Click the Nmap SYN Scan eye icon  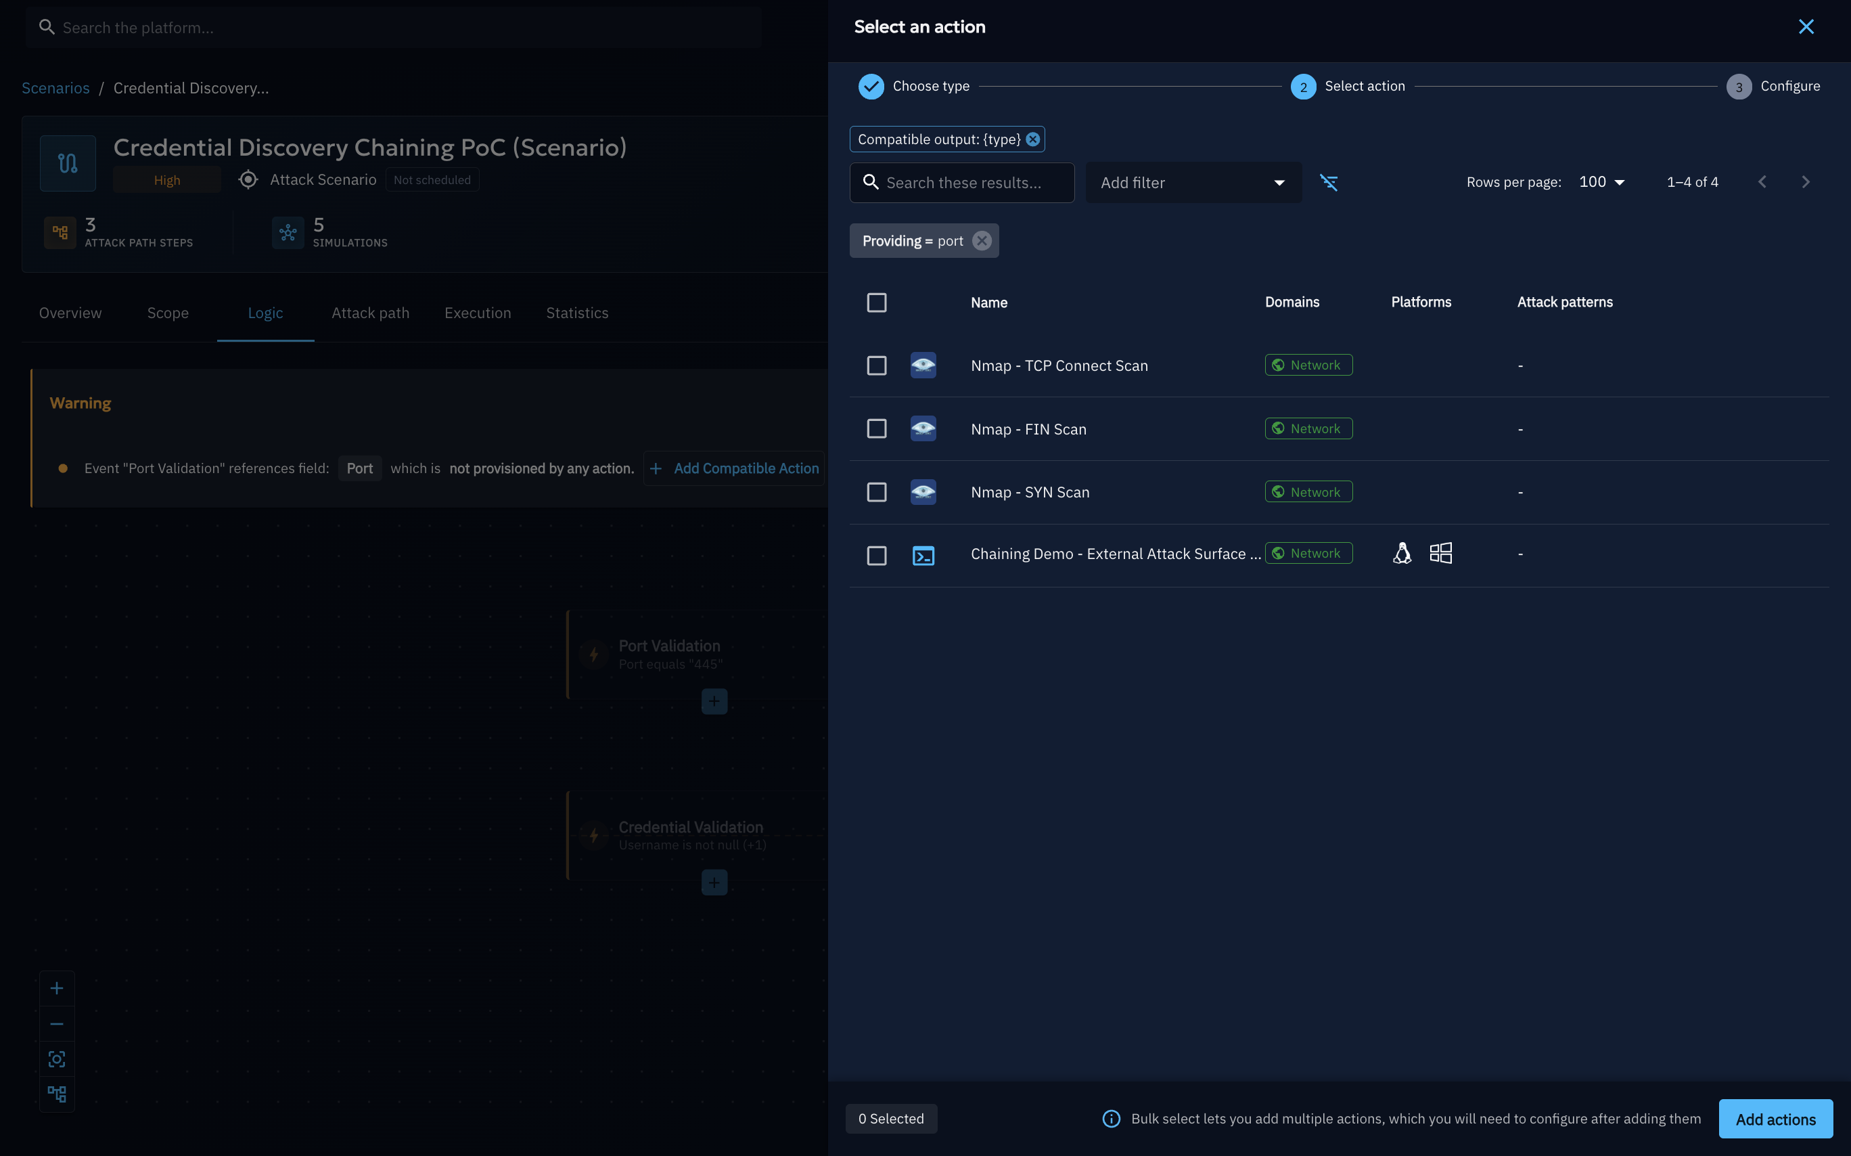point(923,492)
